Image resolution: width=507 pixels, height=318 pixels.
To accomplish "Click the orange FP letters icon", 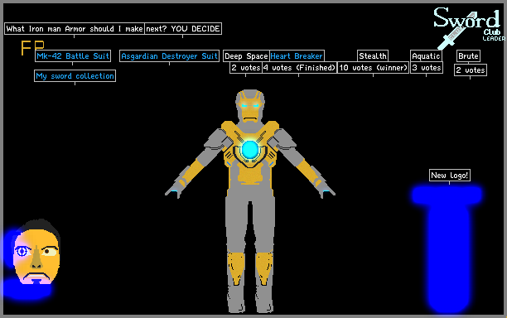I will (x=32, y=47).
